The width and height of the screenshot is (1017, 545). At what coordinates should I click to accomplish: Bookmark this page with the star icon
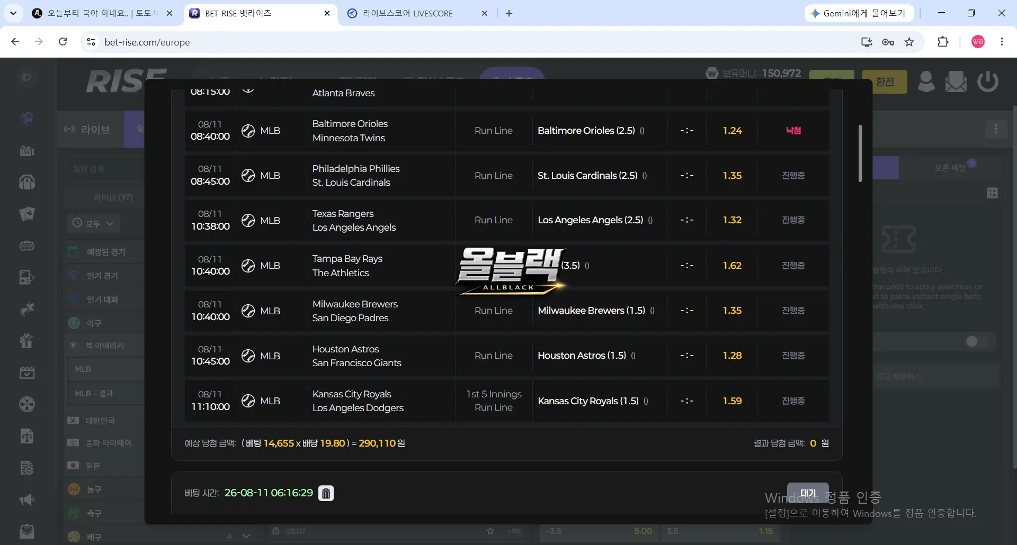[x=909, y=42]
